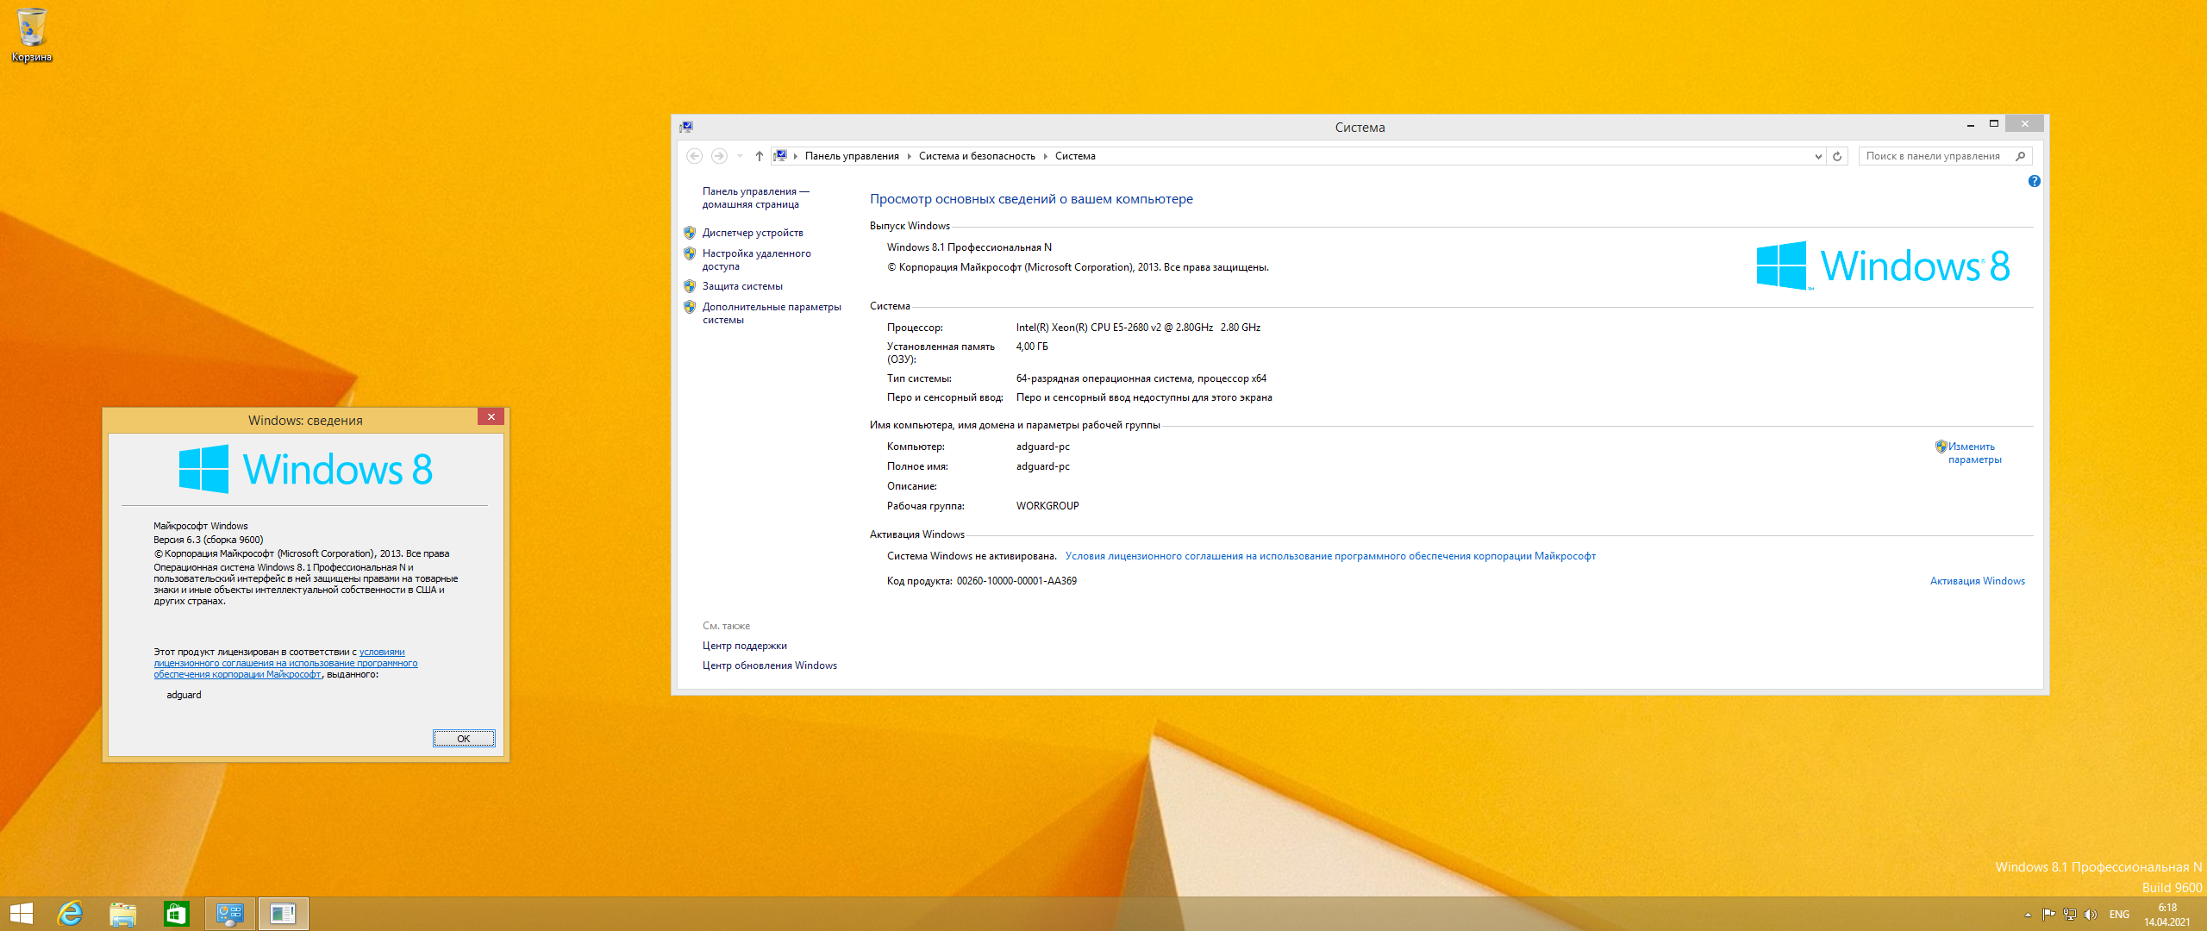This screenshot has width=2207, height=931.
Task: Refresh the Система window
Action: tap(1837, 156)
